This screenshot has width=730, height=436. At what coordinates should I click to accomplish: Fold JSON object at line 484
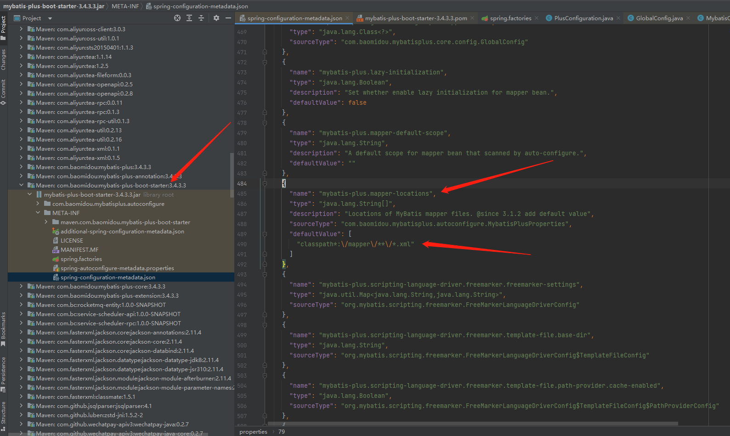tap(265, 183)
